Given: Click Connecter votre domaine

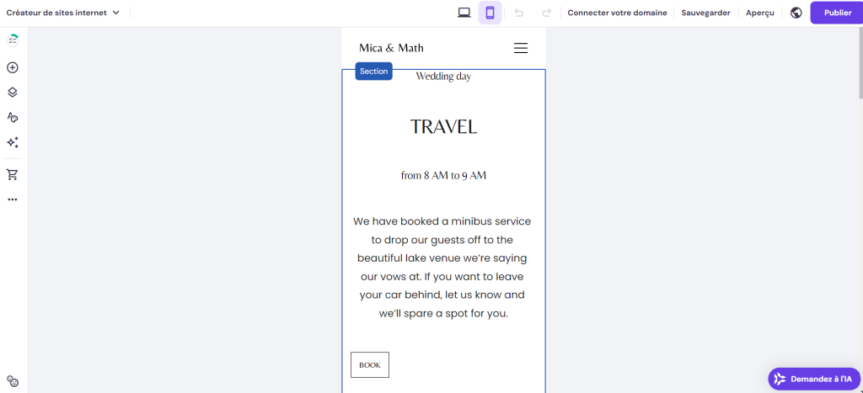Looking at the screenshot, I should click(617, 13).
